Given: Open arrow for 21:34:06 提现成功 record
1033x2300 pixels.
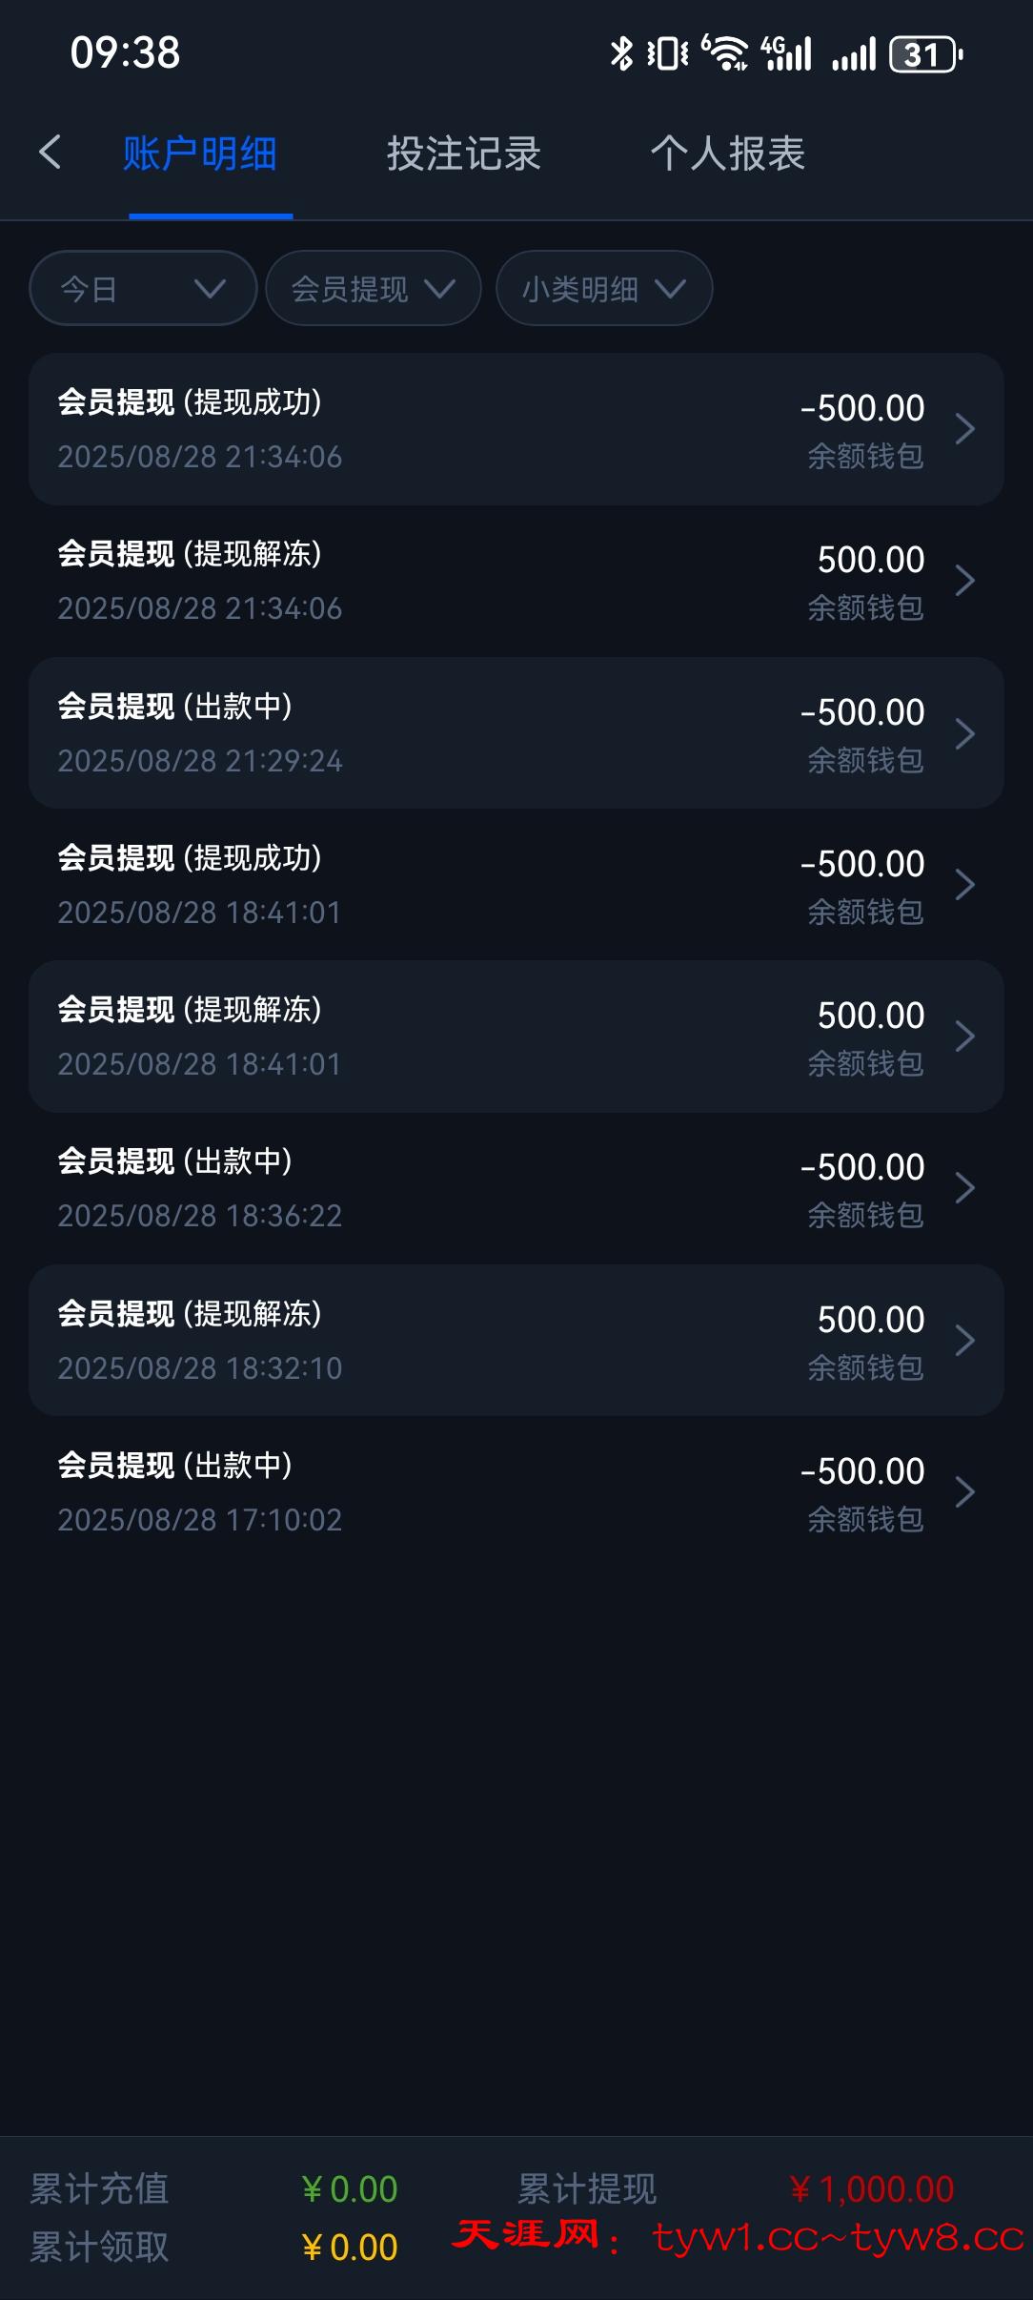Looking at the screenshot, I should 964,429.
